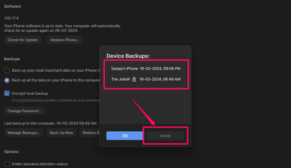Select The JoKeR backup entry

(x=119, y=79)
